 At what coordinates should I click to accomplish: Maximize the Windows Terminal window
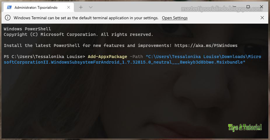pyautogui.click(x=248, y=7)
